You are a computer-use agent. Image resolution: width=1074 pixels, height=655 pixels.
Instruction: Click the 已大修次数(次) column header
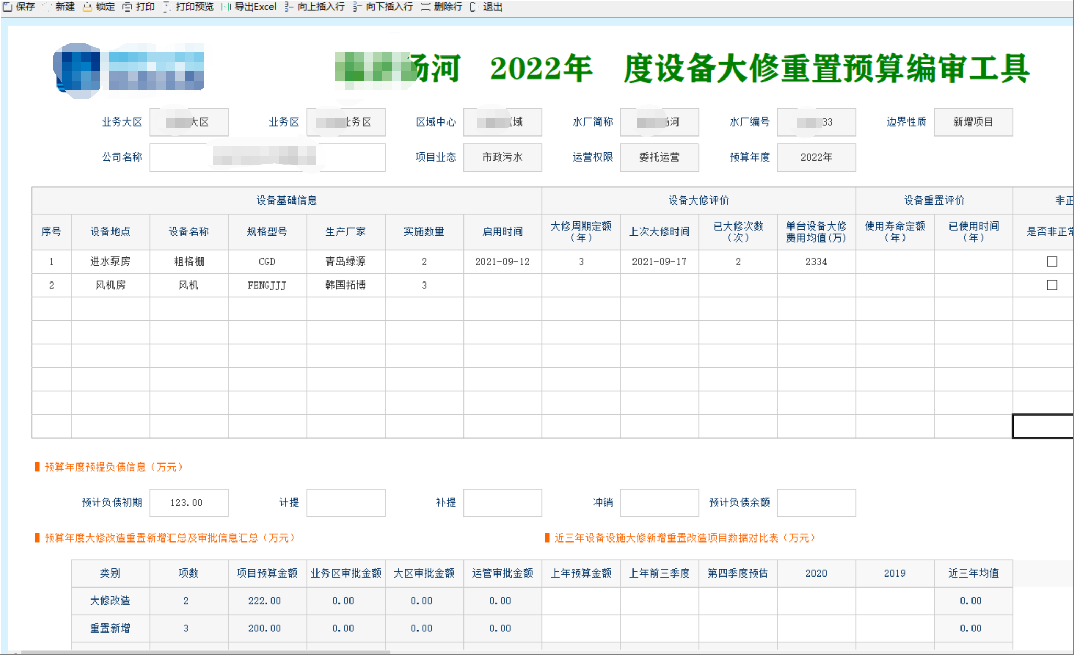[738, 232]
